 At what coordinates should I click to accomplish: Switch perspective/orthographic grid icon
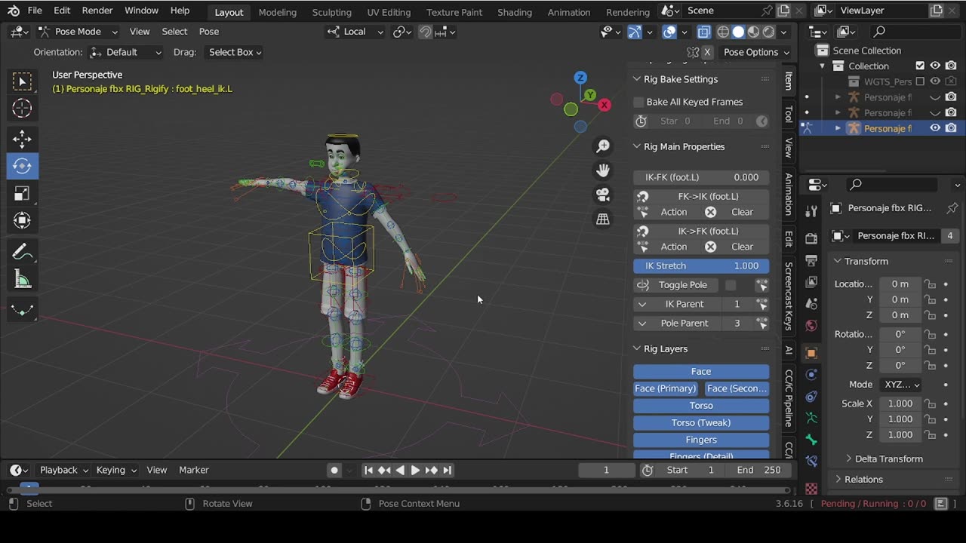pos(603,219)
